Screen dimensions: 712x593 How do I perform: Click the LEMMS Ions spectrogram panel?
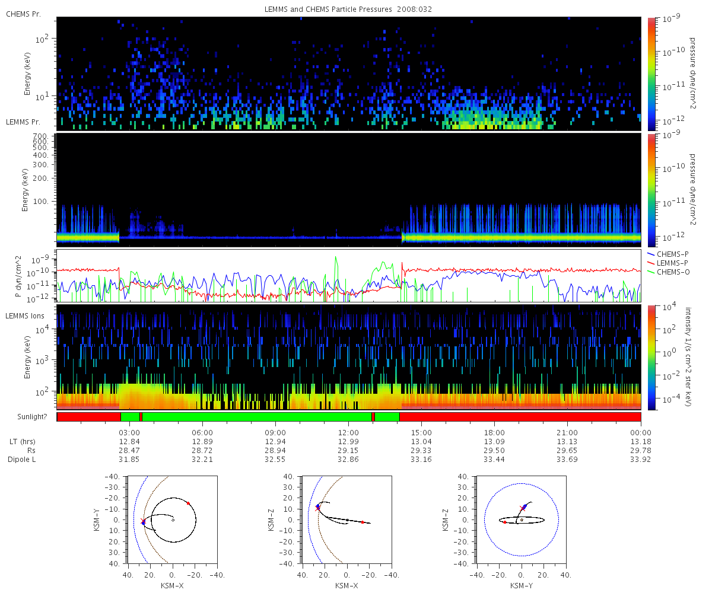click(x=349, y=358)
